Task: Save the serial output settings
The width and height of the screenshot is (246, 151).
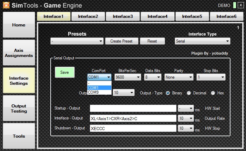Action: pos(65,72)
